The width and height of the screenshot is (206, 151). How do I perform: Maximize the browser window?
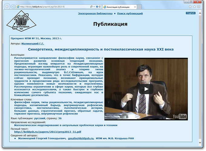(191, 2)
